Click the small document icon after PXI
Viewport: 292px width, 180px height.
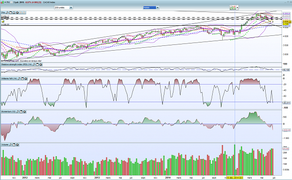[x=11, y=2]
